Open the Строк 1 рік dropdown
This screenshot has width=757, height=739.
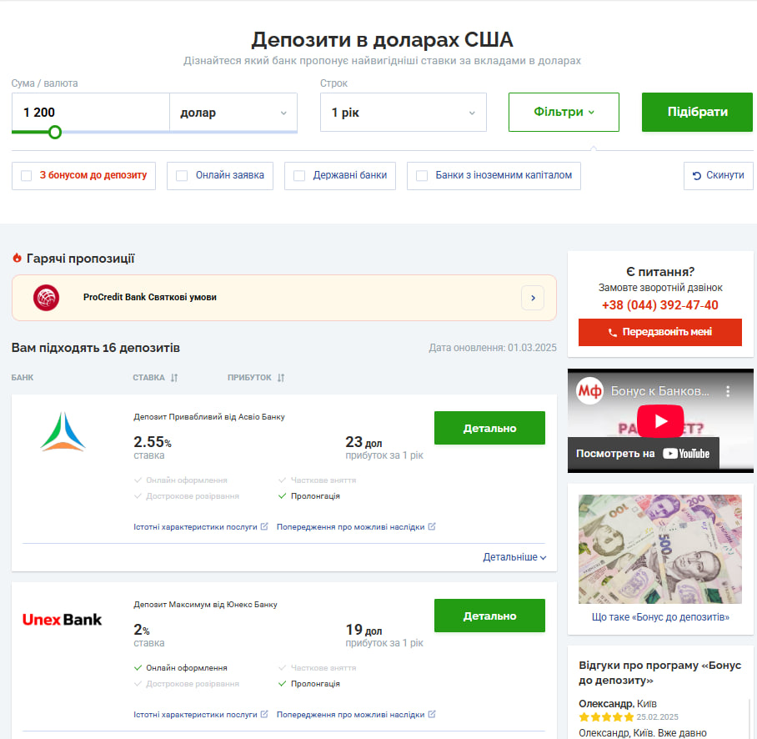pos(404,113)
